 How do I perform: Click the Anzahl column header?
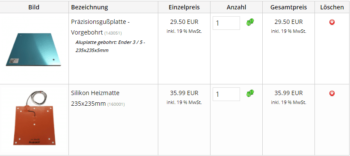click(236, 7)
